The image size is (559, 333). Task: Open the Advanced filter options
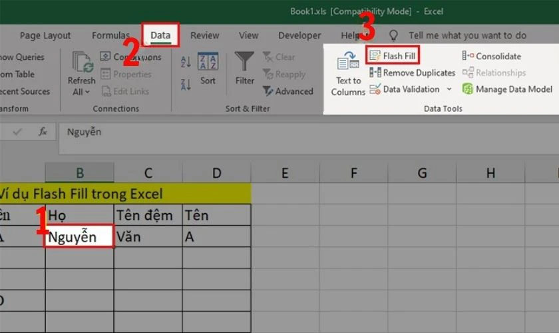(x=287, y=91)
